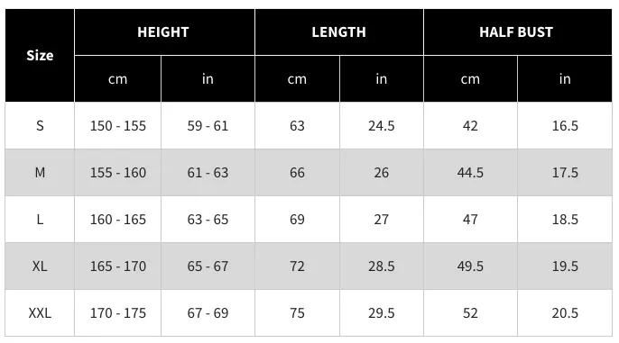Select the half bust 49.5 cm cell
The height and width of the screenshot is (343, 619).
pyautogui.click(x=470, y=266)
